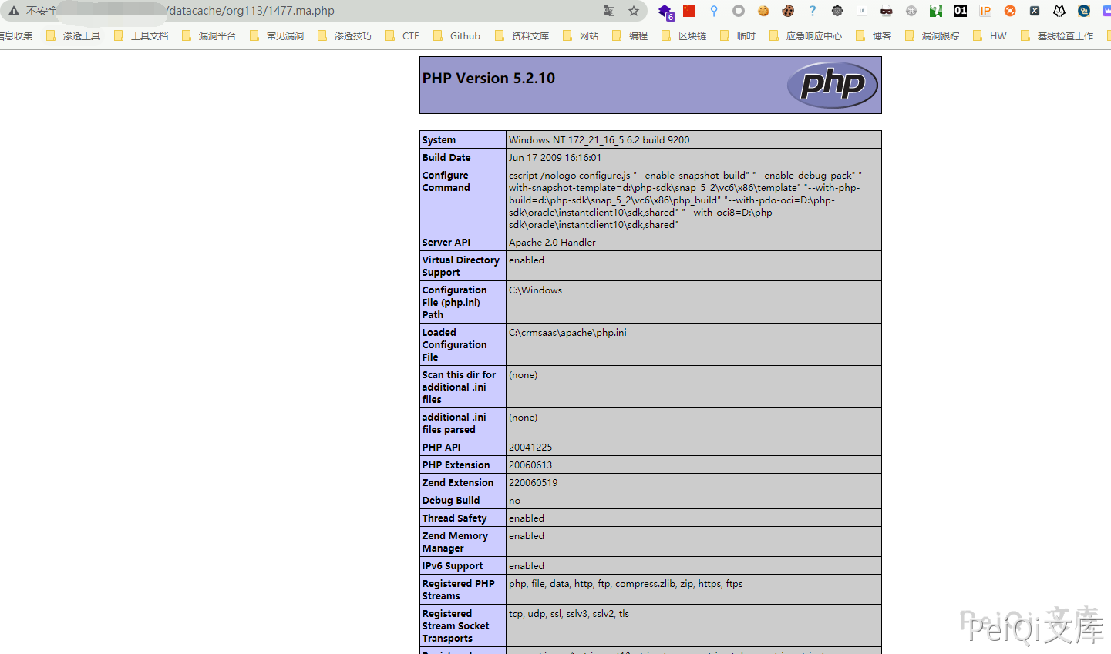Click the red Chinese flag extension icon

tap(689, 11)
